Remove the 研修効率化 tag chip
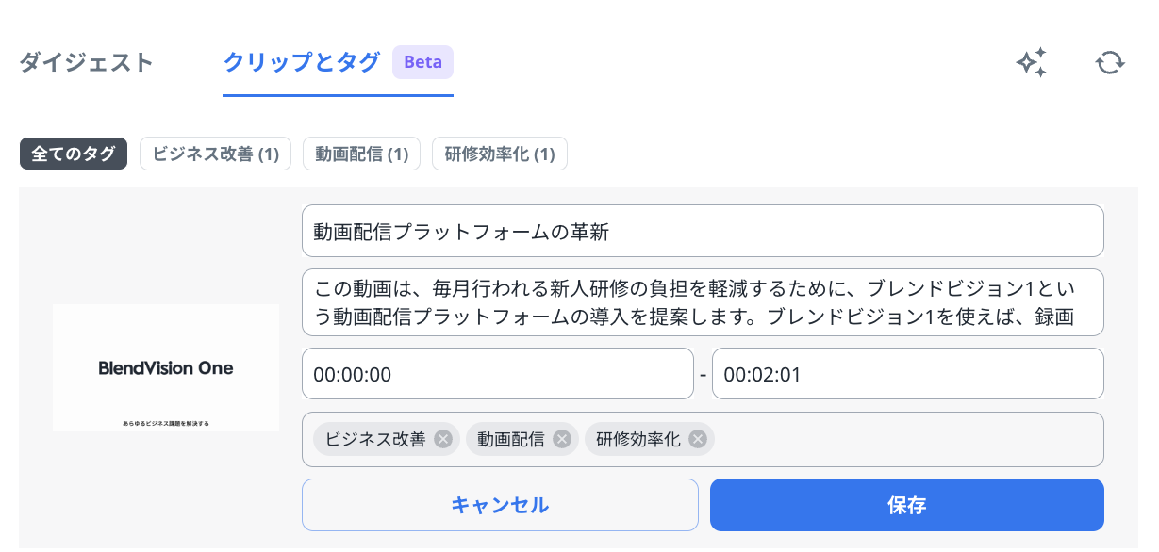The image size is (1159, 552). [x=697, y=439]
